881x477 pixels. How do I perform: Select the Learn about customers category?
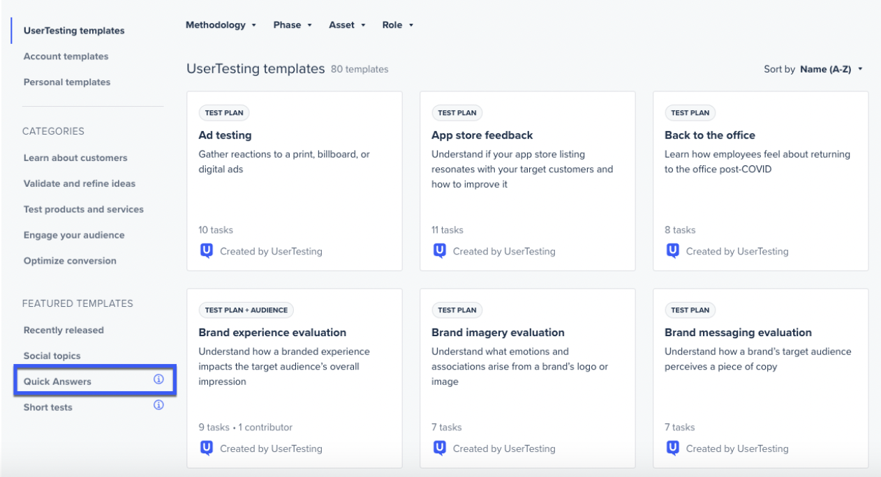pos(75,158)
